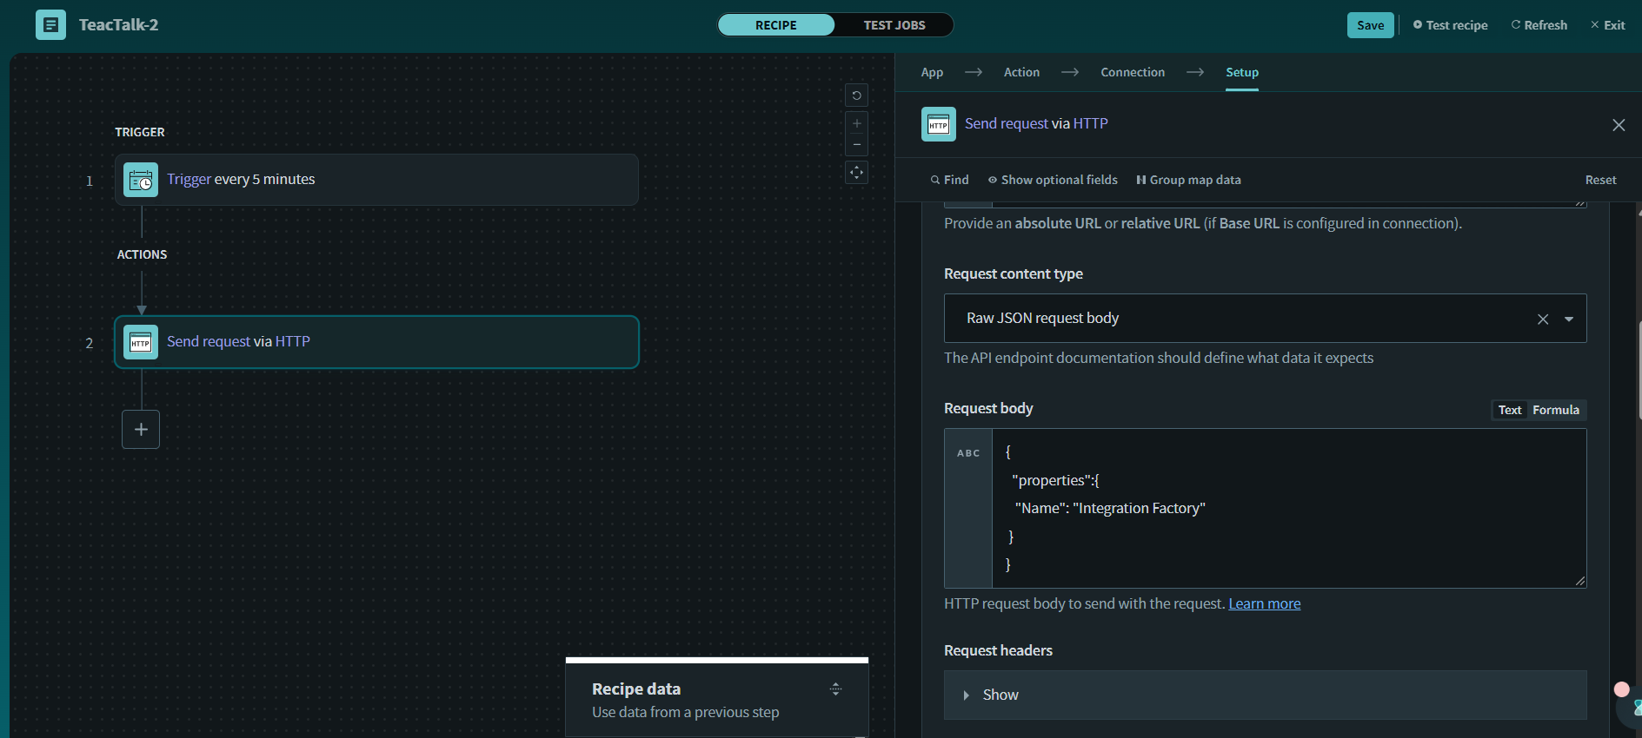Switch to the TEST JOBS tab
The image size is (1642, 738).
(x=894, y=25)
